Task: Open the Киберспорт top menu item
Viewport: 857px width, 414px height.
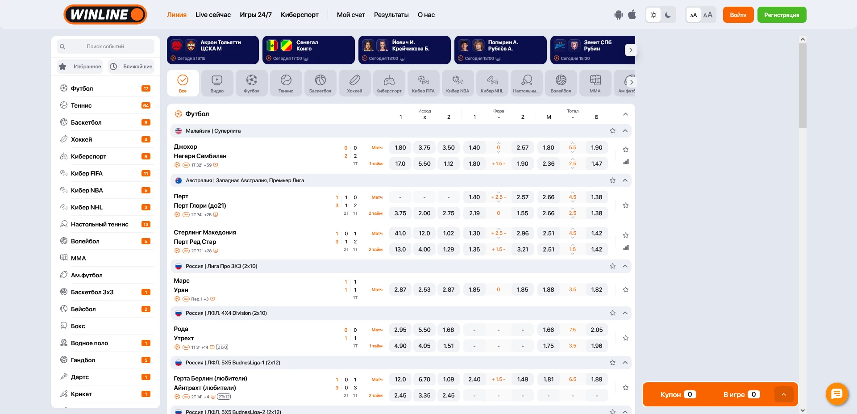Action: pos(300,15)
